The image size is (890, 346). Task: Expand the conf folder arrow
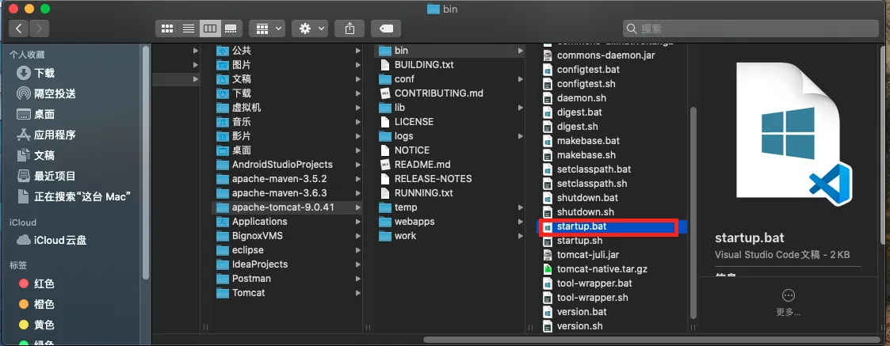click(x=521, y=79)
